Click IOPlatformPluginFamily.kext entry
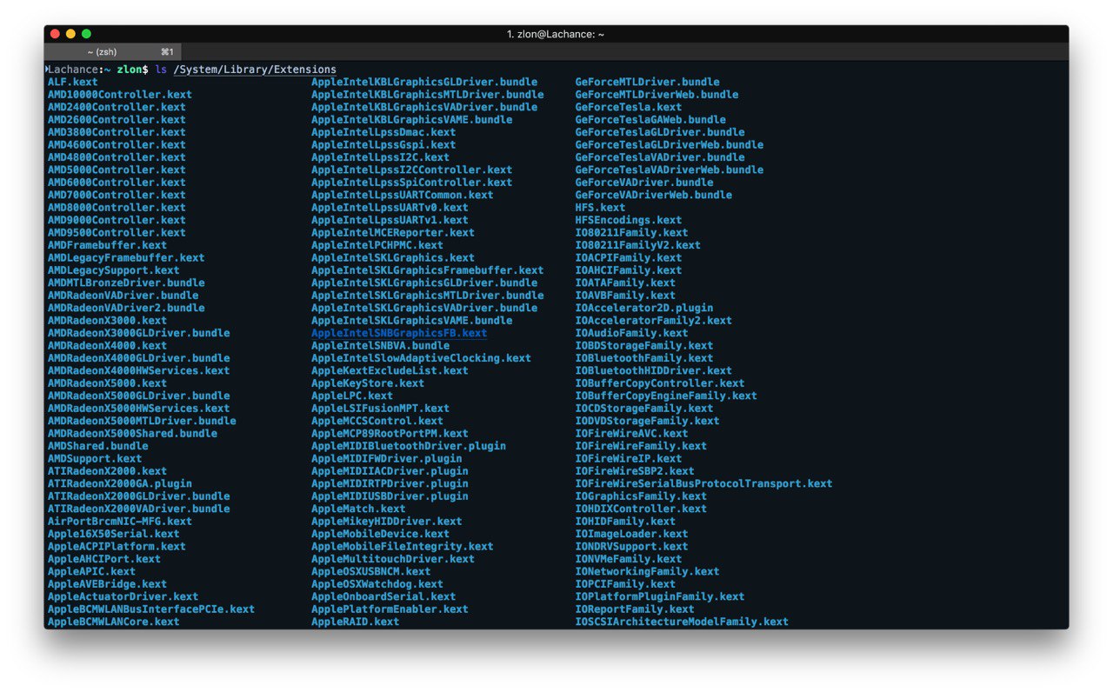The image size is (1113, 692). pos(660,596)
